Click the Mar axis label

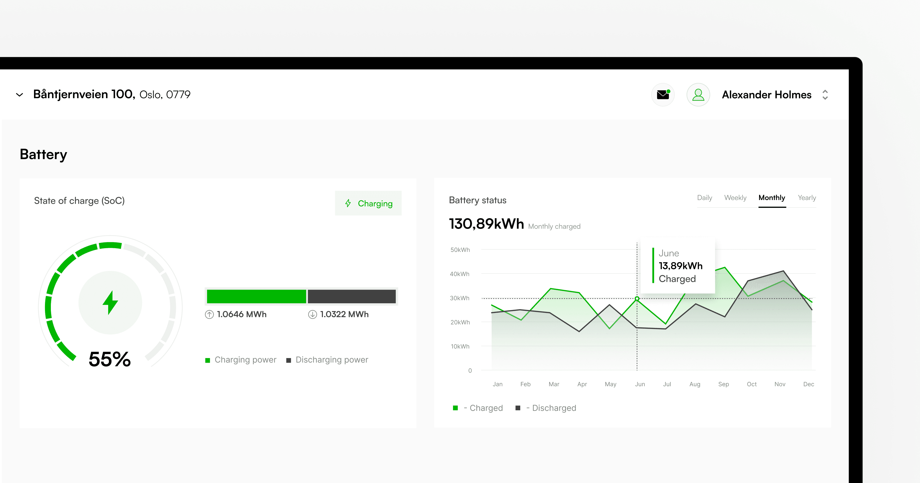pos(554,384)
